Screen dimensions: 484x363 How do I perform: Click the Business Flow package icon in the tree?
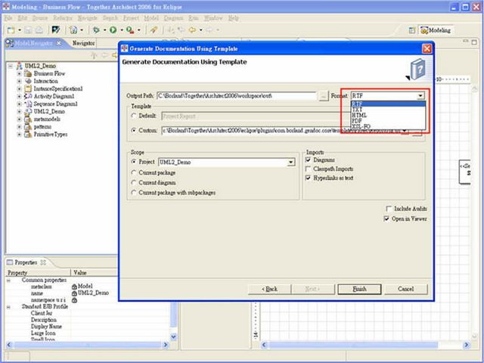[x=28, y=73]
